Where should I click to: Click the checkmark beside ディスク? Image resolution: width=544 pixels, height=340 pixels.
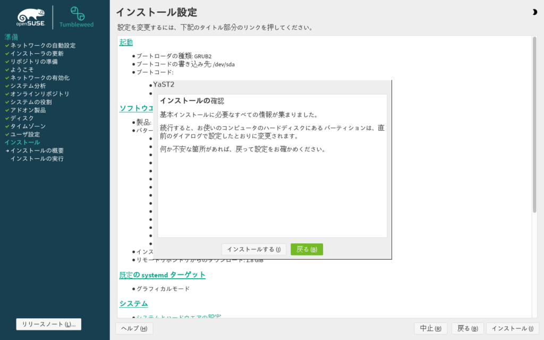(7, 118)
